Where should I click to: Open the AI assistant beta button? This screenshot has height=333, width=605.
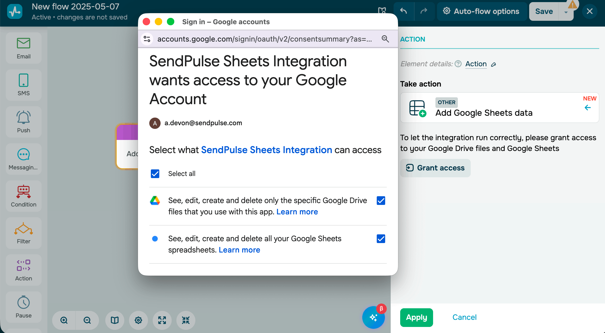373,317
